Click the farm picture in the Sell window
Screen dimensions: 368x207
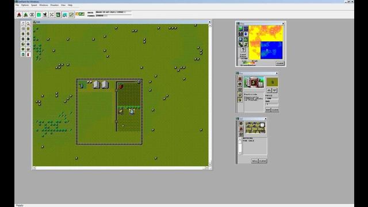coord(255,128)
